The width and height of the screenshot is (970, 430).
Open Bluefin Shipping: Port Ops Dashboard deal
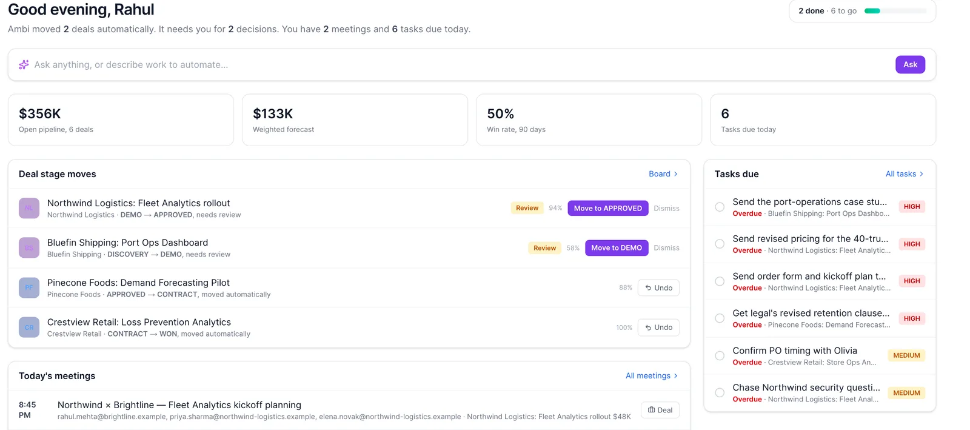click(x=127, y=243)
